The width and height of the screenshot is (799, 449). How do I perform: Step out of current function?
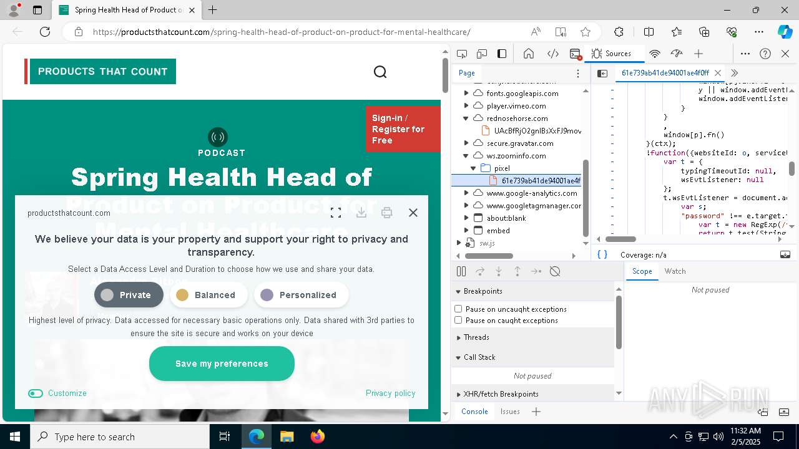[x=517, y=271]
